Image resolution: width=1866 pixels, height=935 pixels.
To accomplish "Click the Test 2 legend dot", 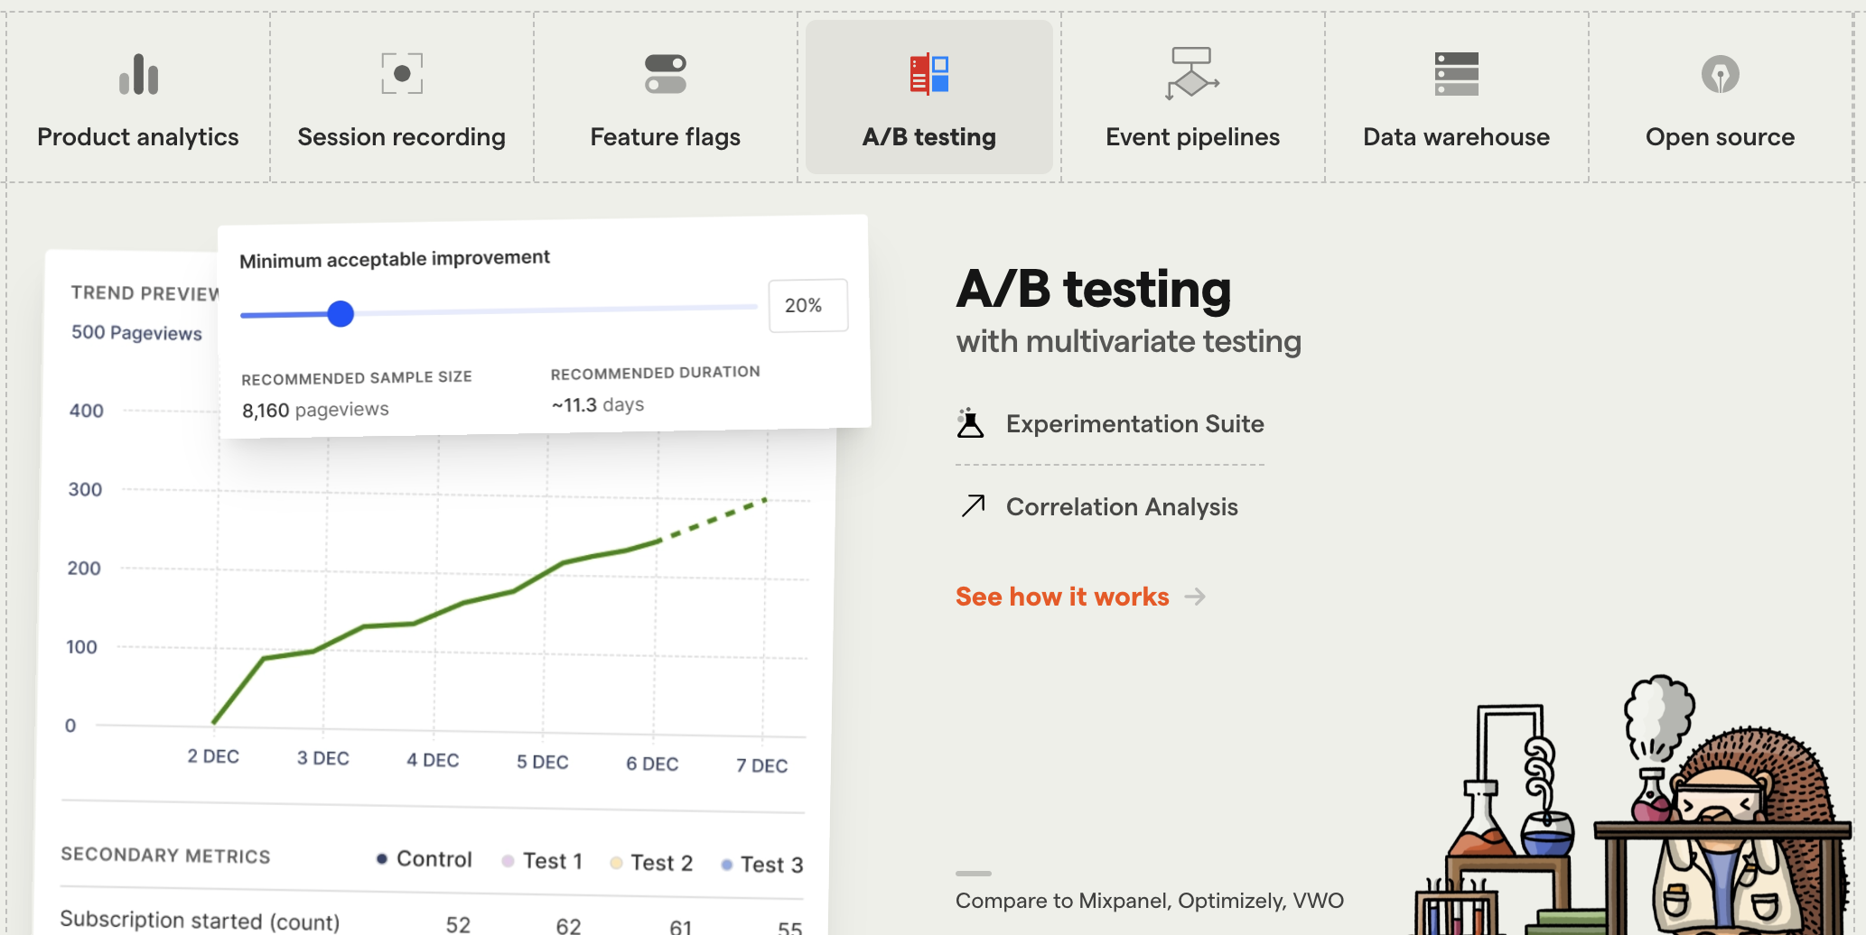I will (x=616, y=863).
